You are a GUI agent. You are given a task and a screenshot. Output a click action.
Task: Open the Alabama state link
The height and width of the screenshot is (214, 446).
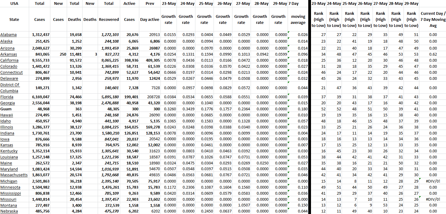coord(8,35)
